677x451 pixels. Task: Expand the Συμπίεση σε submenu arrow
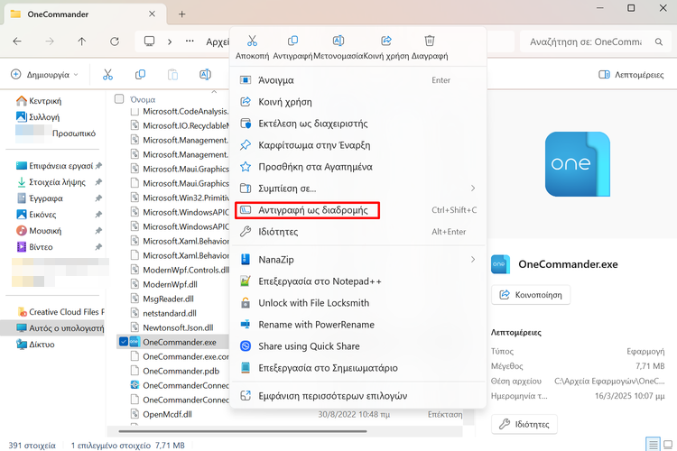coord(473,189)
